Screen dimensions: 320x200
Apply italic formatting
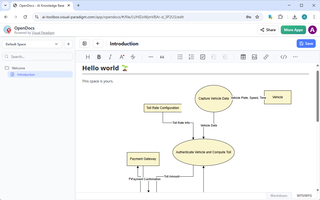(x=110, y=57)
